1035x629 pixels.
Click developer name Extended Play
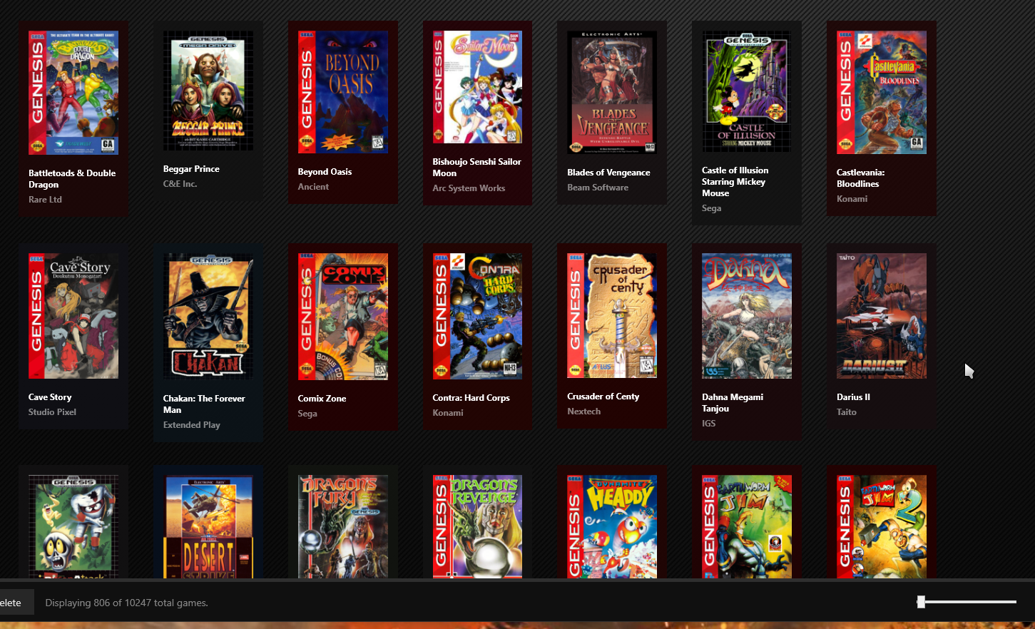pos(191,425)
